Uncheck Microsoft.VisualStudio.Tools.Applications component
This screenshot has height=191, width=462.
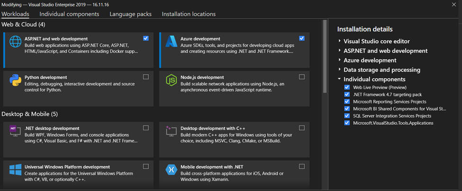347,123
